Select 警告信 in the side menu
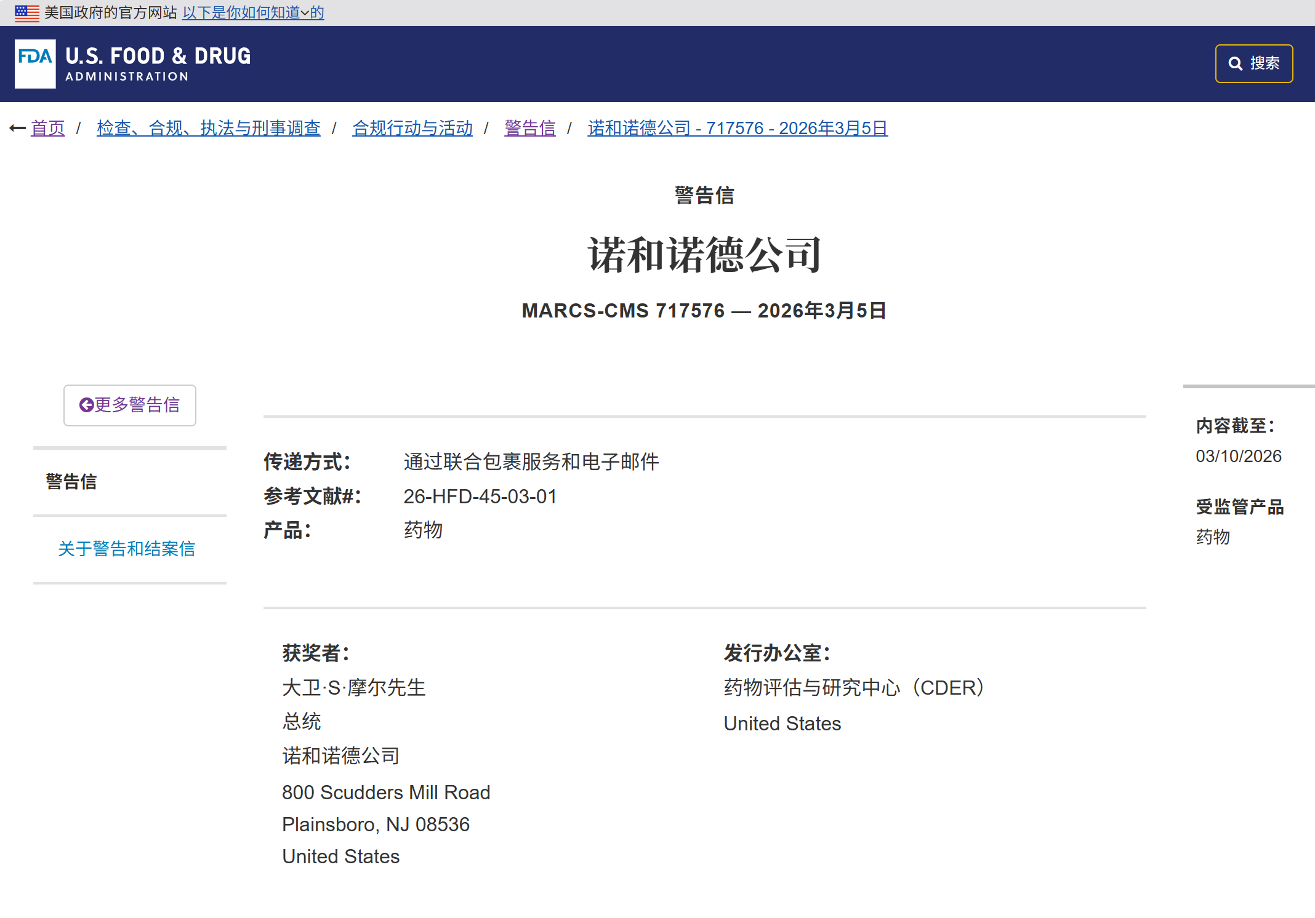 pos(71,482)
